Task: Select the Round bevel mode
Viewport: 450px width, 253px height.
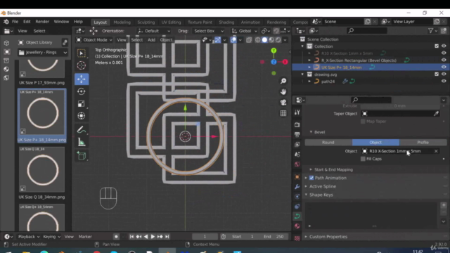Action: 328,143
